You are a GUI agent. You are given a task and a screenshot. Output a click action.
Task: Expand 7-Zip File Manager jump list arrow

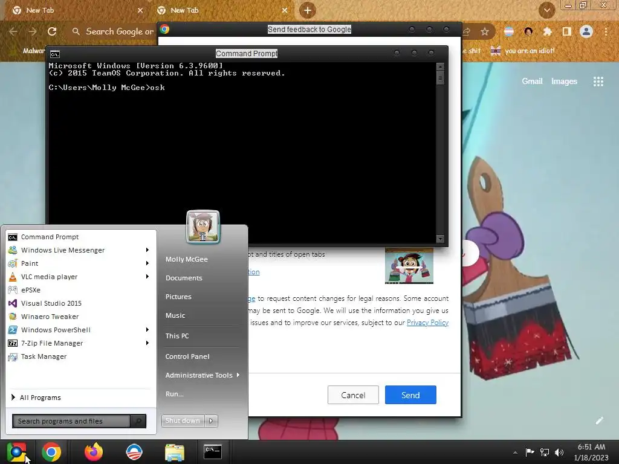147,343
